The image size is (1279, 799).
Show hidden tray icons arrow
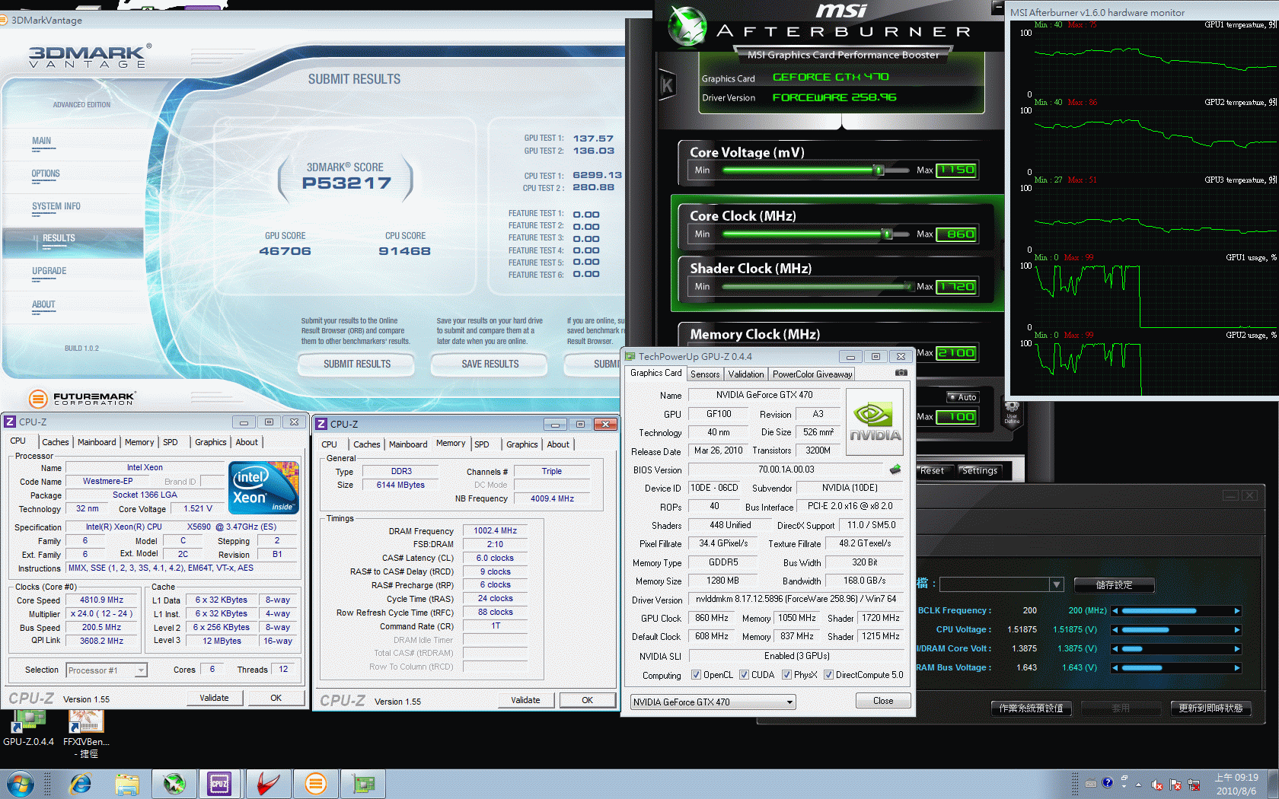click(x=1139, y=784)
